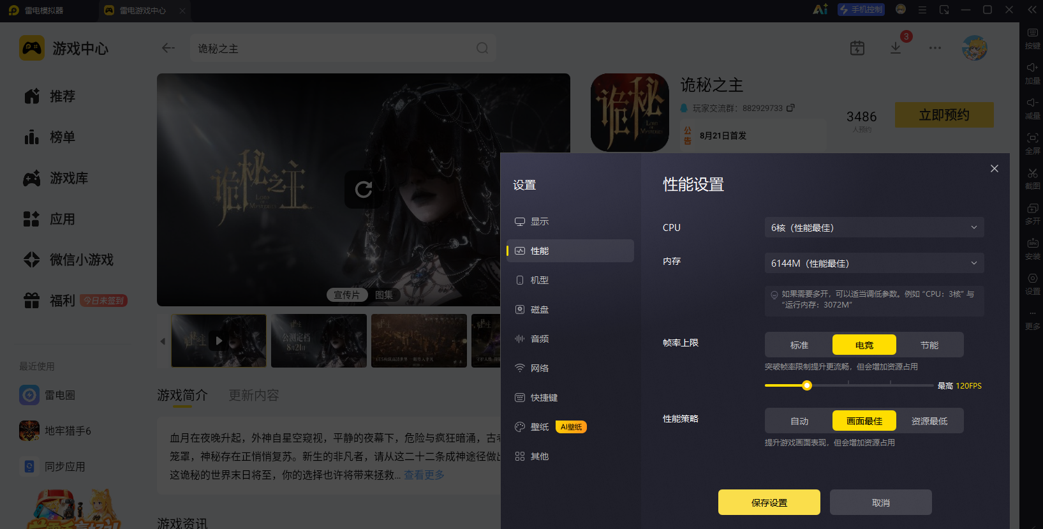Viewport: 1043px width, 529px height.
Task: Open the 微信小游戏 icon
Action: 32,260
